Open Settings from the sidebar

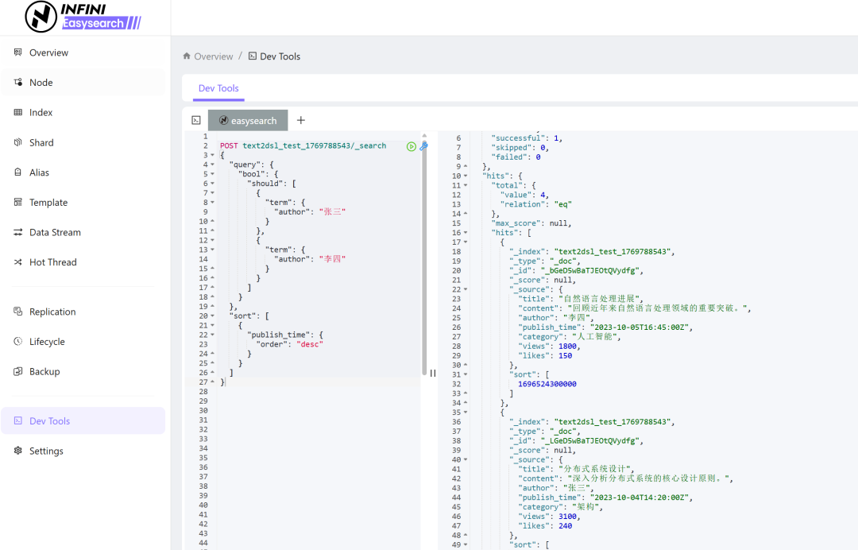point(46,451)
